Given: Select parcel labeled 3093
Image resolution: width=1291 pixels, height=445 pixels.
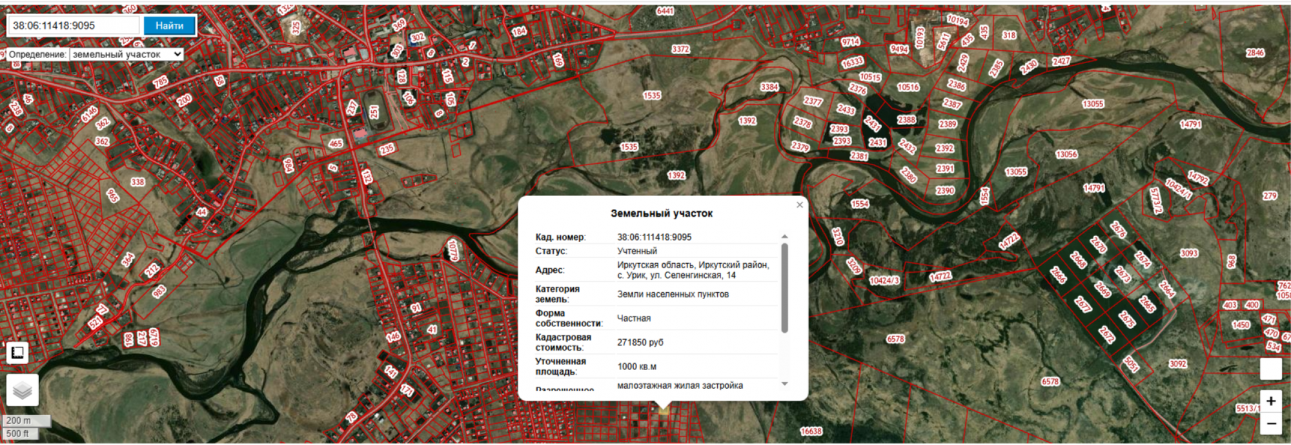Looking at the screenshot, I should [1189, 253].
